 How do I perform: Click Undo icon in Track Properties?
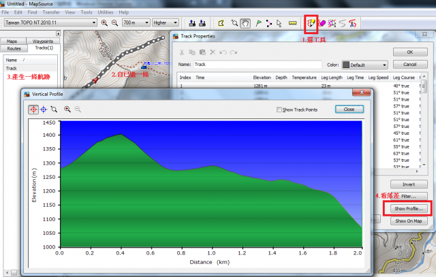point(223,52)
